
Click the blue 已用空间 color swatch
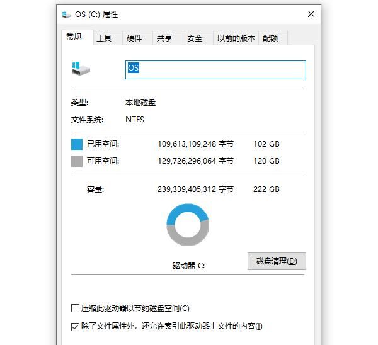point(77,144)
